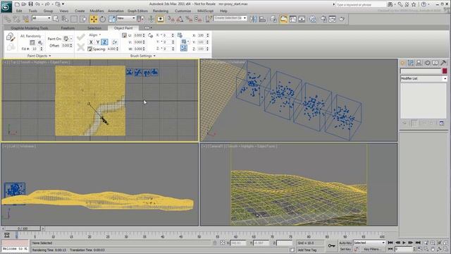The image size is (451, 254).
Task: Click the Pick Objects icon in Paint Objects
Action: click(39, 42)
